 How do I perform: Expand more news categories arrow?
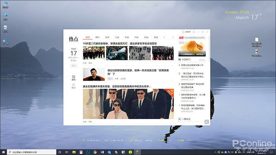pyautogui.click(x=164, y=37)
